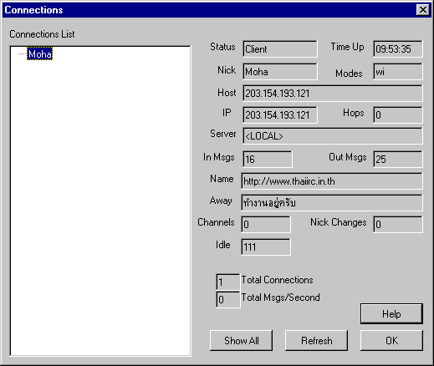Close the Connections dialog window
This screenshot has height=366, width=434.
point(422,10)
